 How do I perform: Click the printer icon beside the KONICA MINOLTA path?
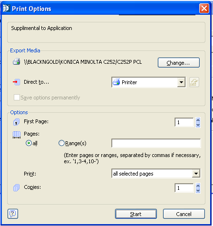tap(17, 62)
